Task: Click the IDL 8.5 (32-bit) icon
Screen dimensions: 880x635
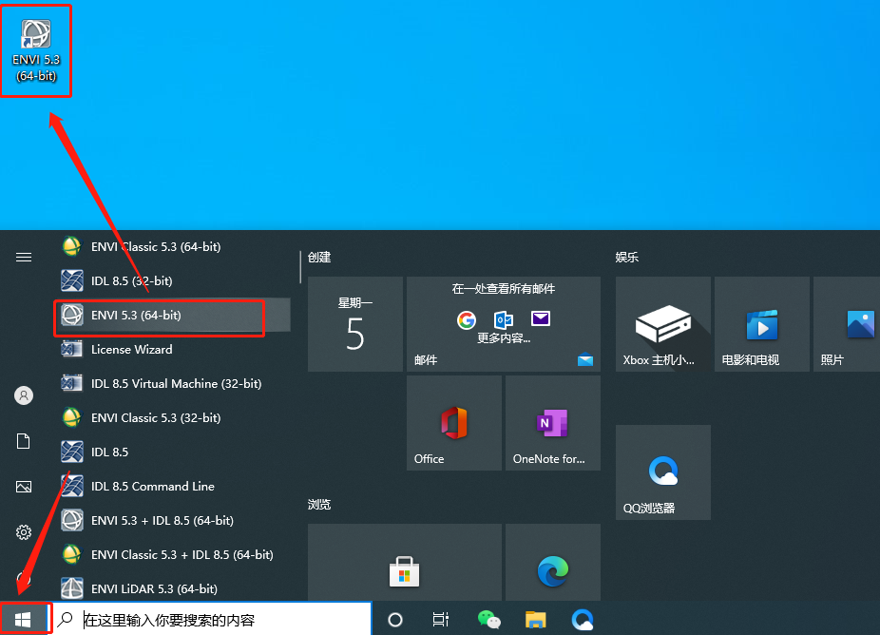Action: [x=72, y=280]
